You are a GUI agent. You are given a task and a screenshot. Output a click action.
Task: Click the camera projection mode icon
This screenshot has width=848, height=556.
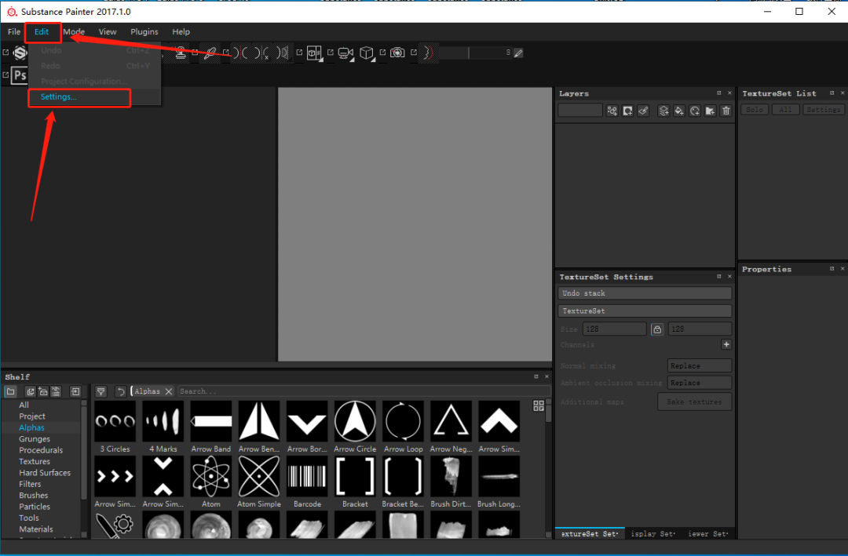click(345, 53)
